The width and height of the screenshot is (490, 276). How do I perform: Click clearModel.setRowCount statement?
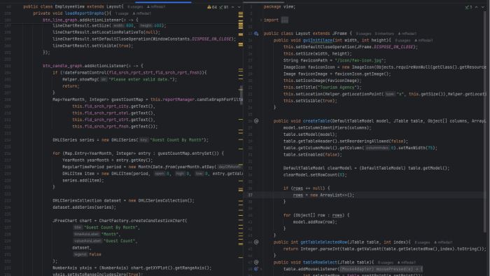tap(315, 174)
